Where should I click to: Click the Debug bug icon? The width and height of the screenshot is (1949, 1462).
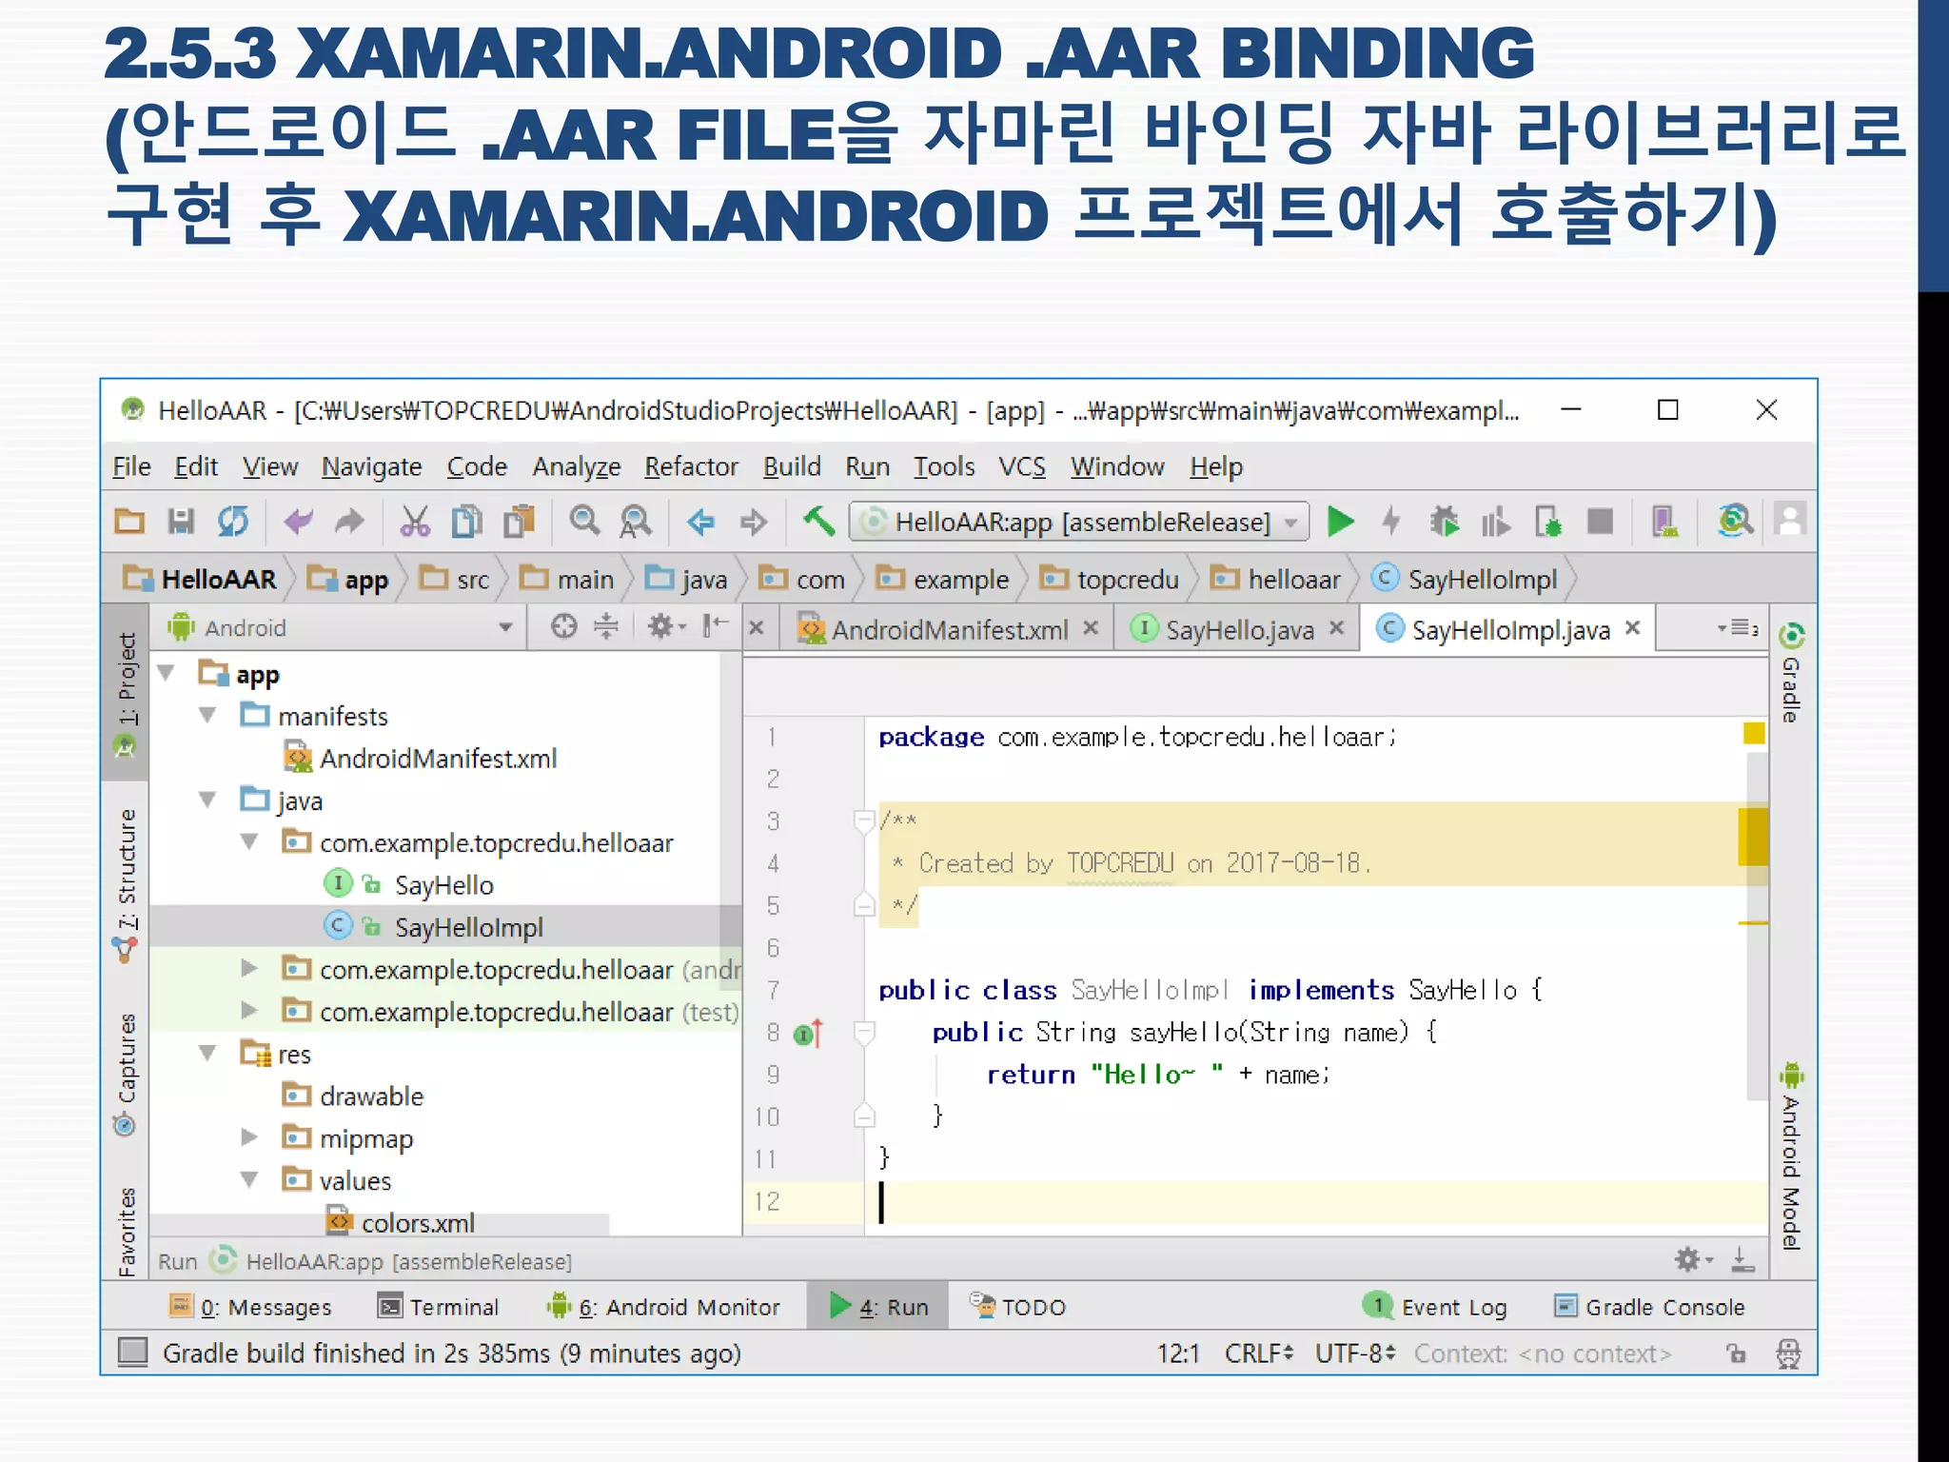click(1444, 522)
